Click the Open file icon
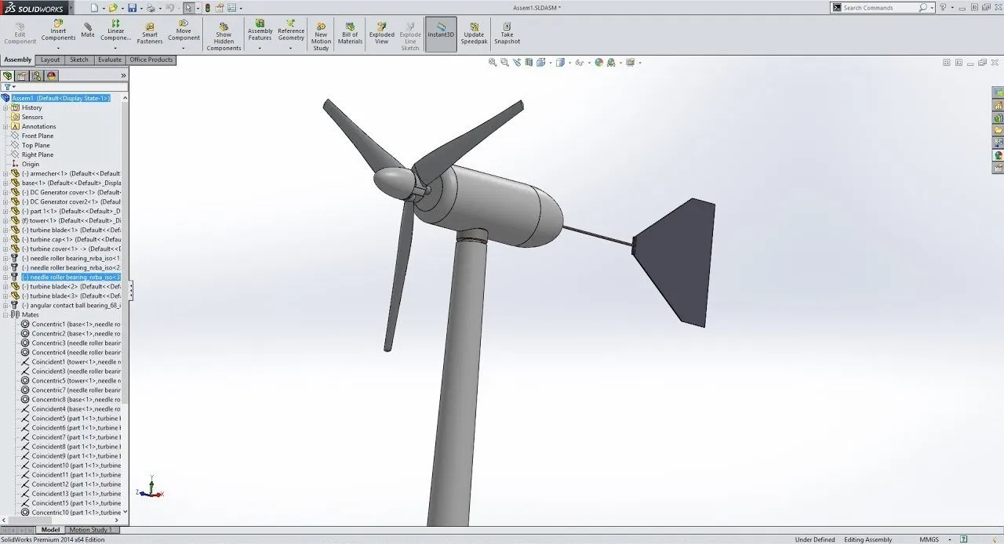 coord(113,8)
